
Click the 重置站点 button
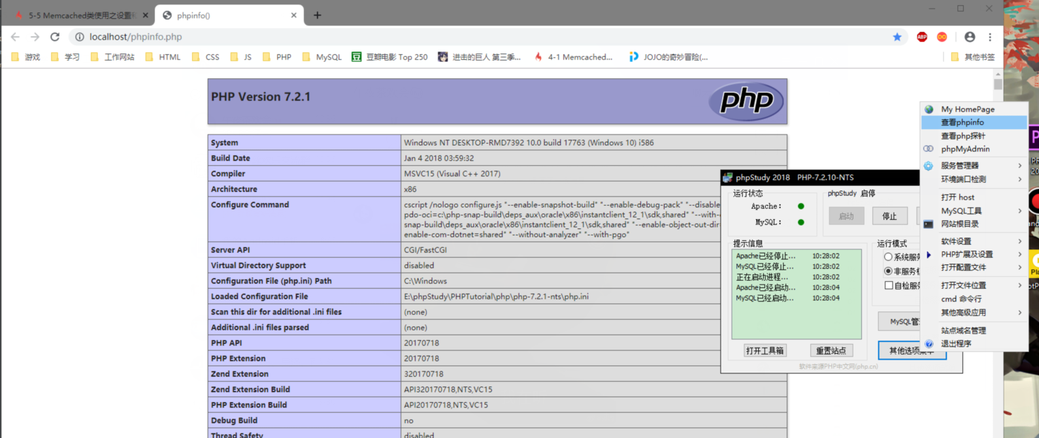[x=831, y=351]
